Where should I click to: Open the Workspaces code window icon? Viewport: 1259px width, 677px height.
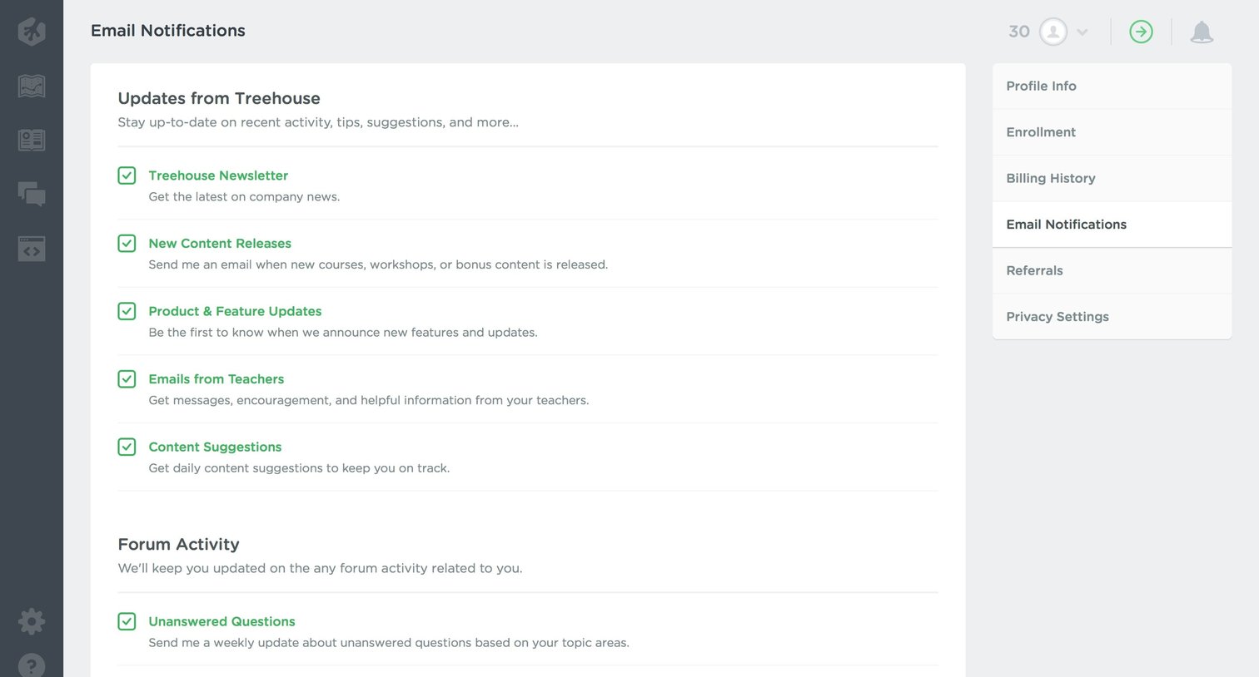tap(32, 248)
